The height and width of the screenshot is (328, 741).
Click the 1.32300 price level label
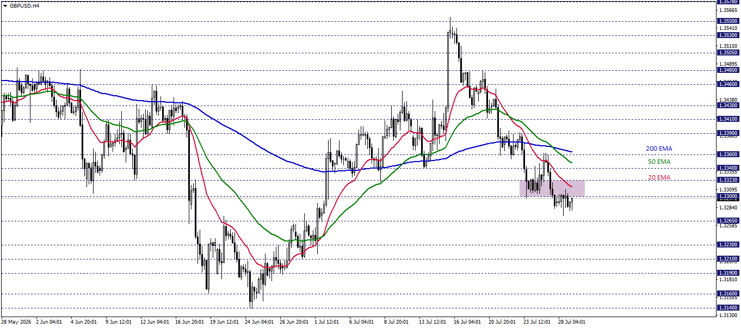click(728, 245)
